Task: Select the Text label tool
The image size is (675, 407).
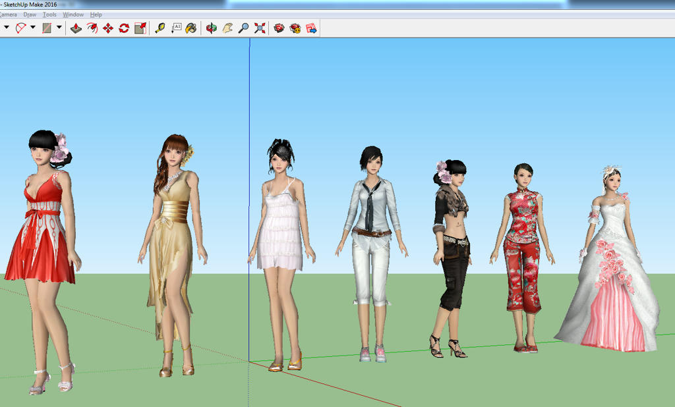Action: pos(176,28)
